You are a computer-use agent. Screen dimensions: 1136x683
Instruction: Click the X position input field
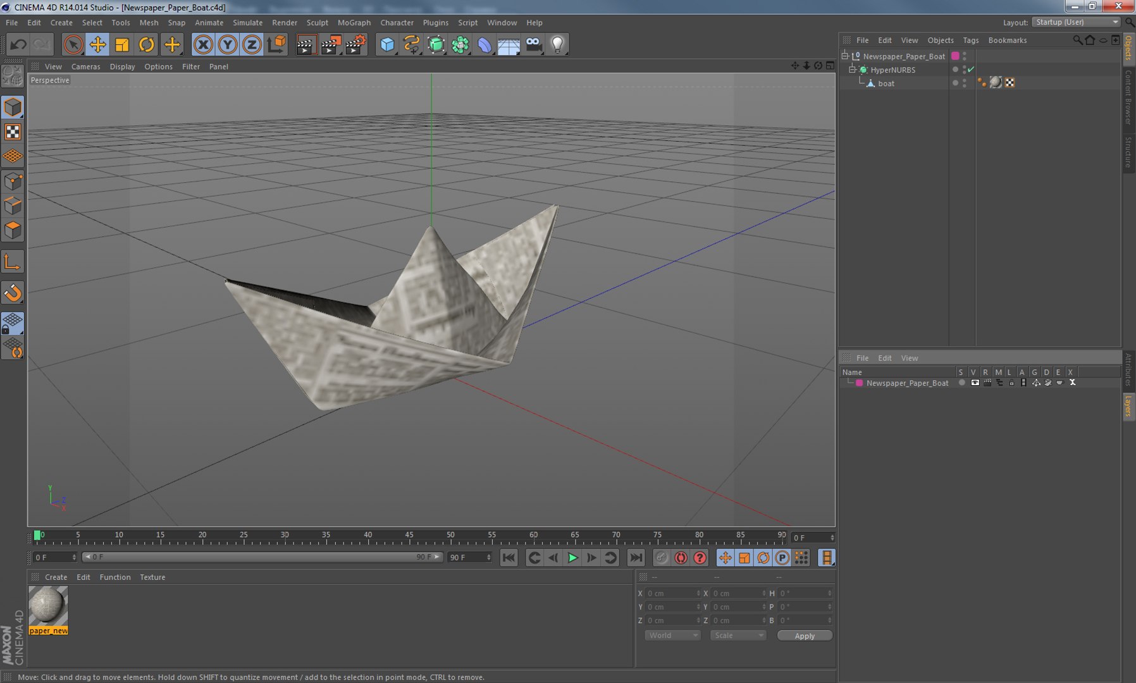pyautogui.click(x=672, y=593)
